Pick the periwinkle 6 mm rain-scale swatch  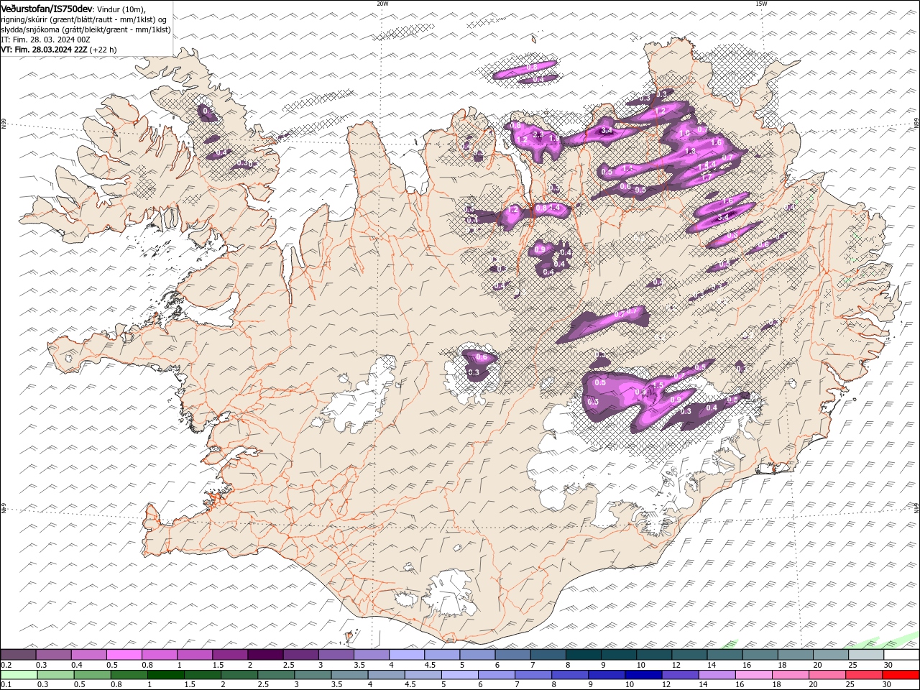[497, 675]
